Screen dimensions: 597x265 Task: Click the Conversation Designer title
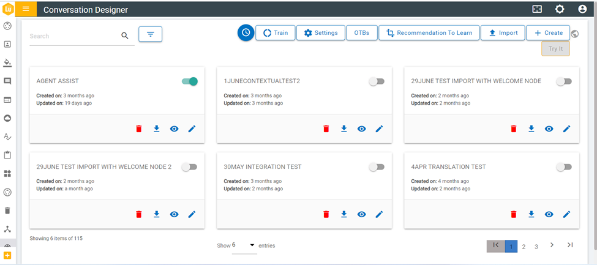(x=86, y=10)
